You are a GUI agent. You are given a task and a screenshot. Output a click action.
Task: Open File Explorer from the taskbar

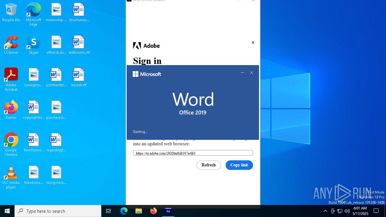pyautogui.click(x=139, y=211)
